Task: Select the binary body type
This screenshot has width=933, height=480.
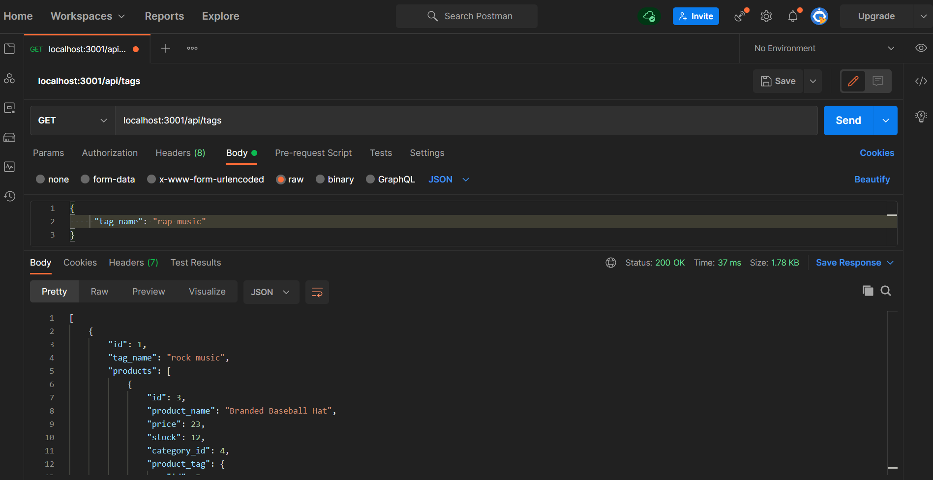Action: tap(320, 180)
